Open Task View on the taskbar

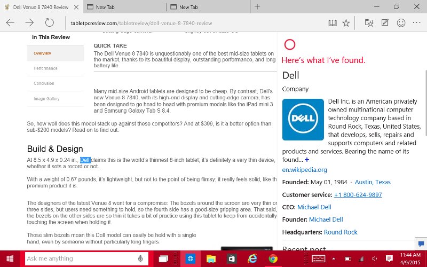tap(163, 259)
